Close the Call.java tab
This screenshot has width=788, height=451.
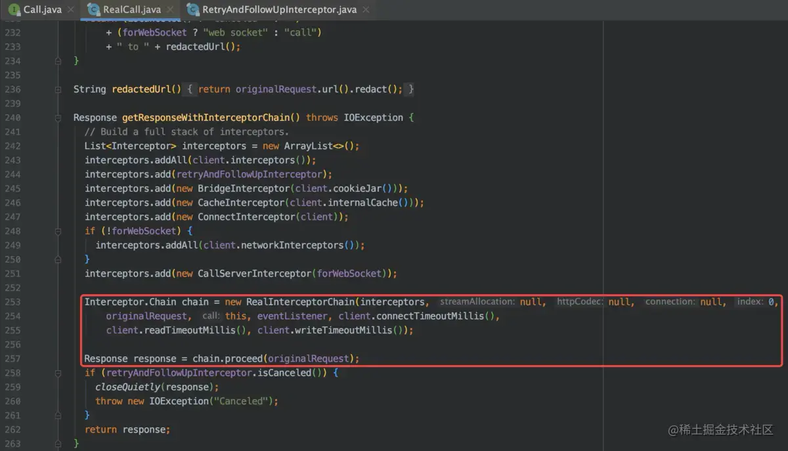coord(70,10)
